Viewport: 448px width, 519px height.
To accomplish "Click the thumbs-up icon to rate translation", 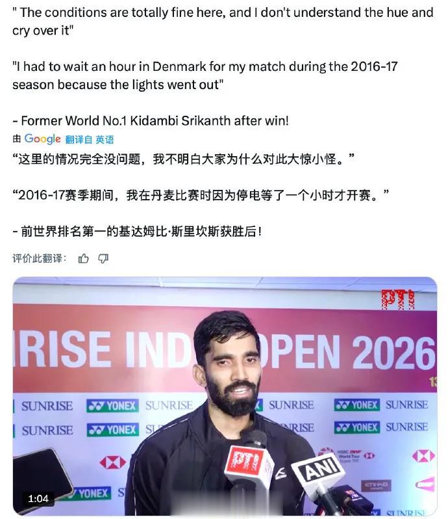I will tap(83, 258).
